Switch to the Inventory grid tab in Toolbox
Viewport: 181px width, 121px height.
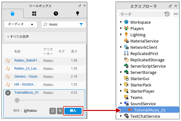tap(34, 14)
